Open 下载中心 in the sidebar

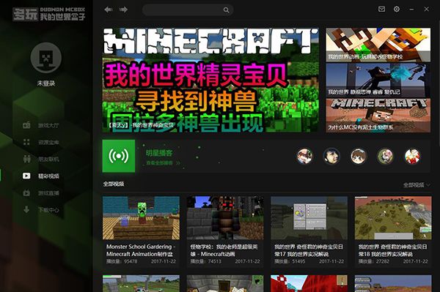tap(41, 210)
